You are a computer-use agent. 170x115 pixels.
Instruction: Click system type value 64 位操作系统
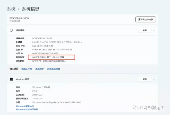pyautogui.click(x=48, y=57)
